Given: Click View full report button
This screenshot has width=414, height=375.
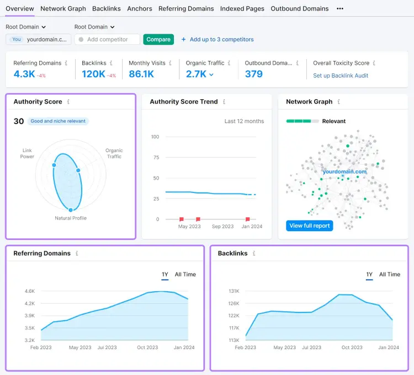Looking at the screenshot, I should pyautogui.click(x=310, y=226).
